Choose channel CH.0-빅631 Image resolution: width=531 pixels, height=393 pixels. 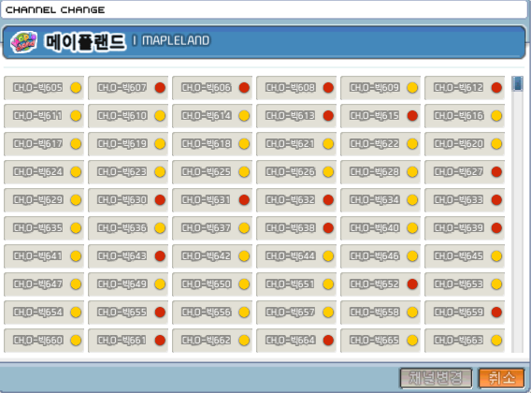[212, 200]
